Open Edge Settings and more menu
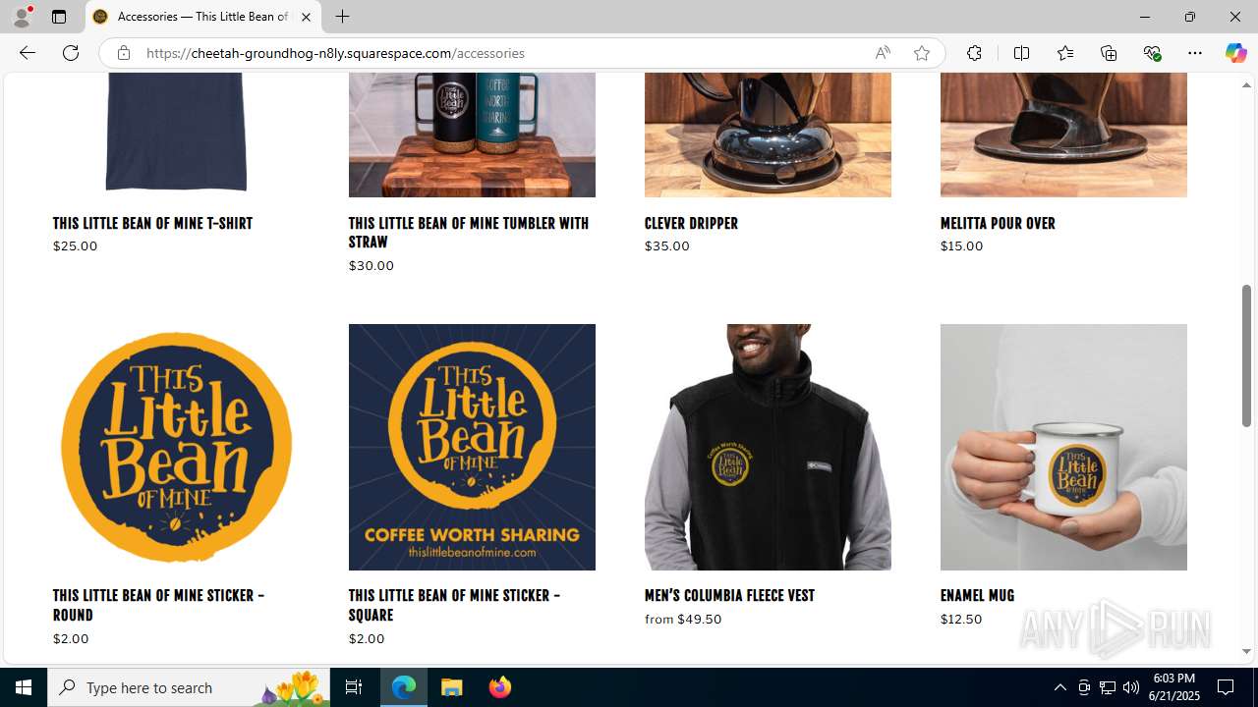This screenshot has width=1258, height=707. [1194, 53]
